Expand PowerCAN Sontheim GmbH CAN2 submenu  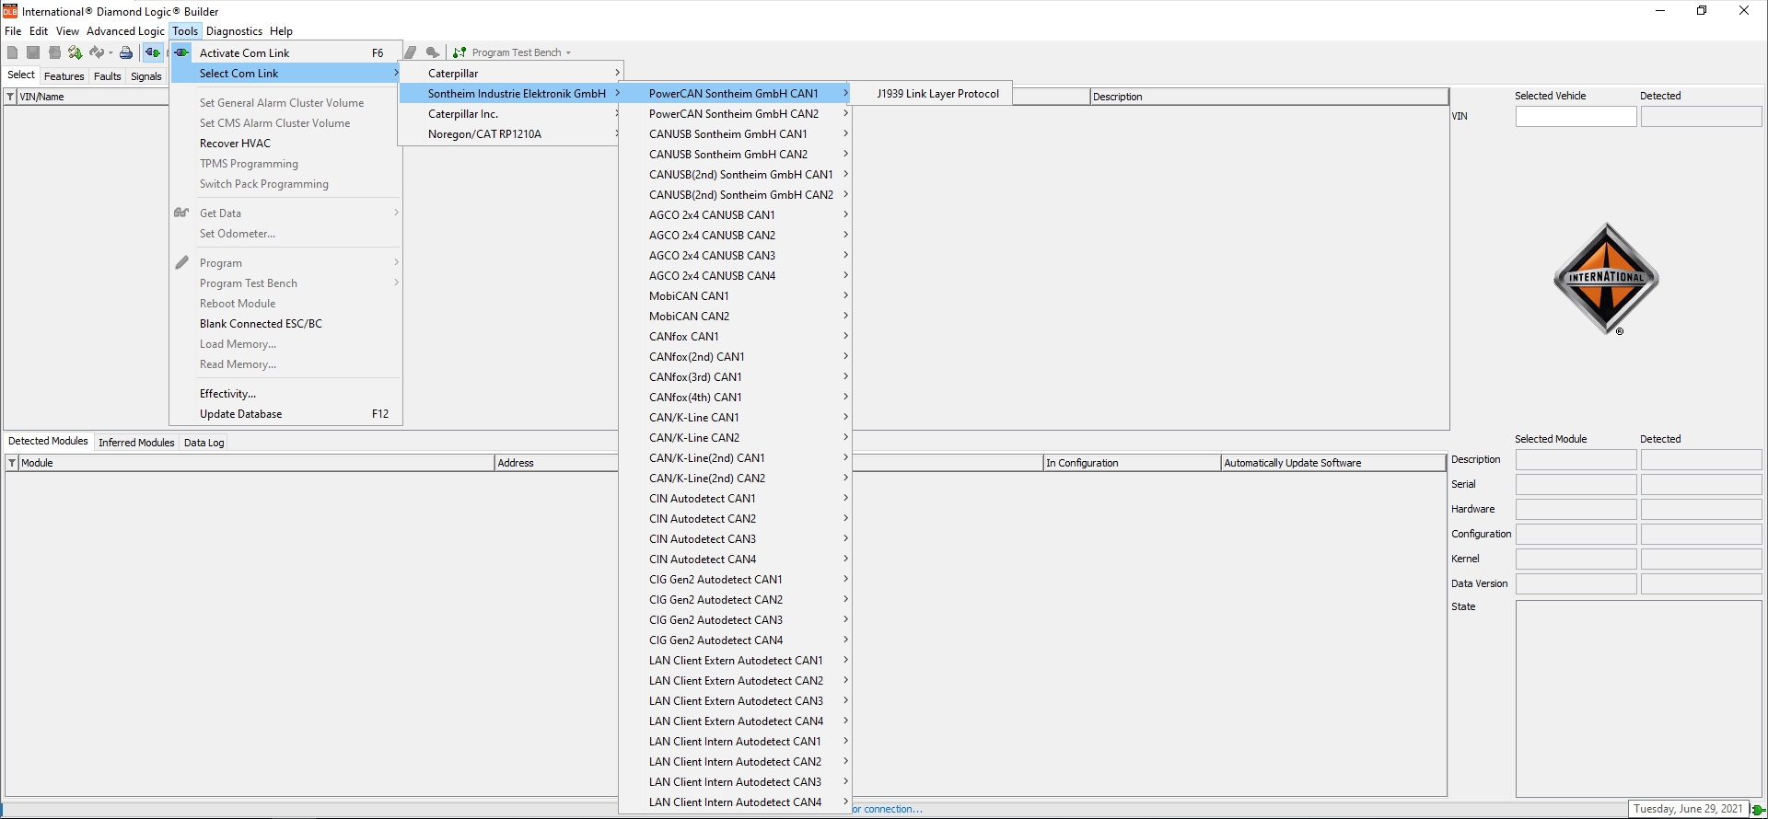tap(735, 114)
